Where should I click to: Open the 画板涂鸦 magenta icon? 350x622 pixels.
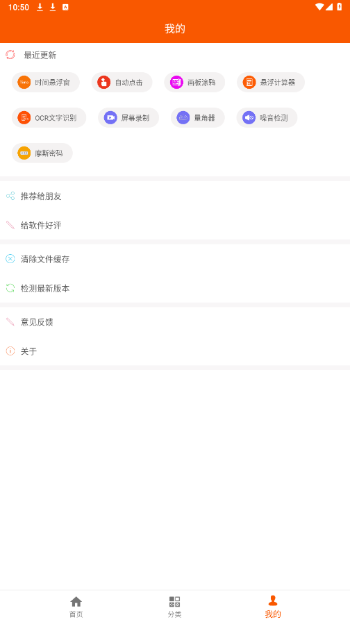click(x=176, y=83)
